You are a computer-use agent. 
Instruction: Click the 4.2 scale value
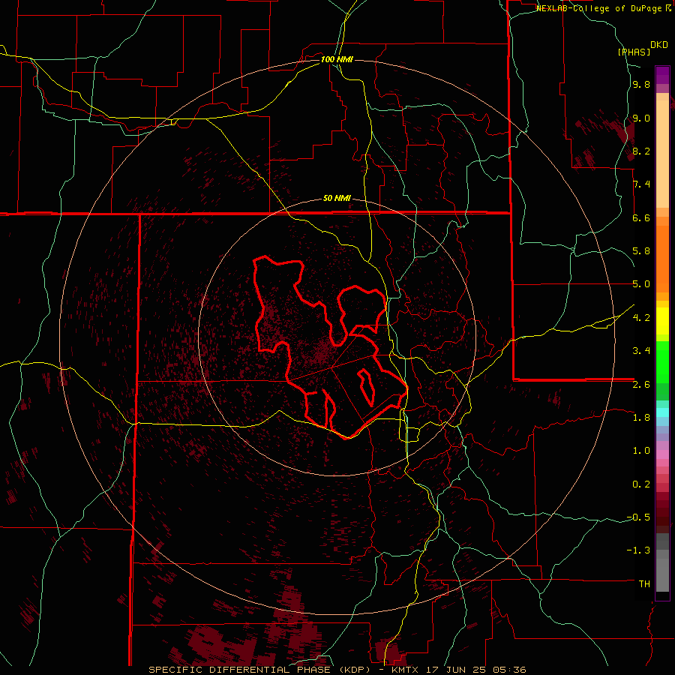641,318
